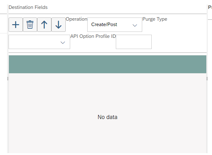The height and width of the screenshot is (155, 212).
Task: Click the Purge Type field label
Action: [155, 19]
